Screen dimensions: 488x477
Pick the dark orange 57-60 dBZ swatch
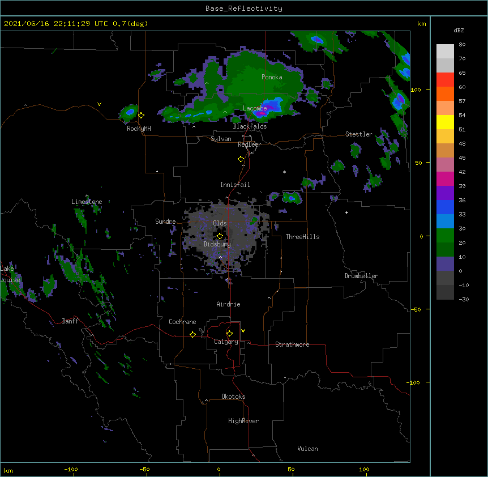point(445,94)
